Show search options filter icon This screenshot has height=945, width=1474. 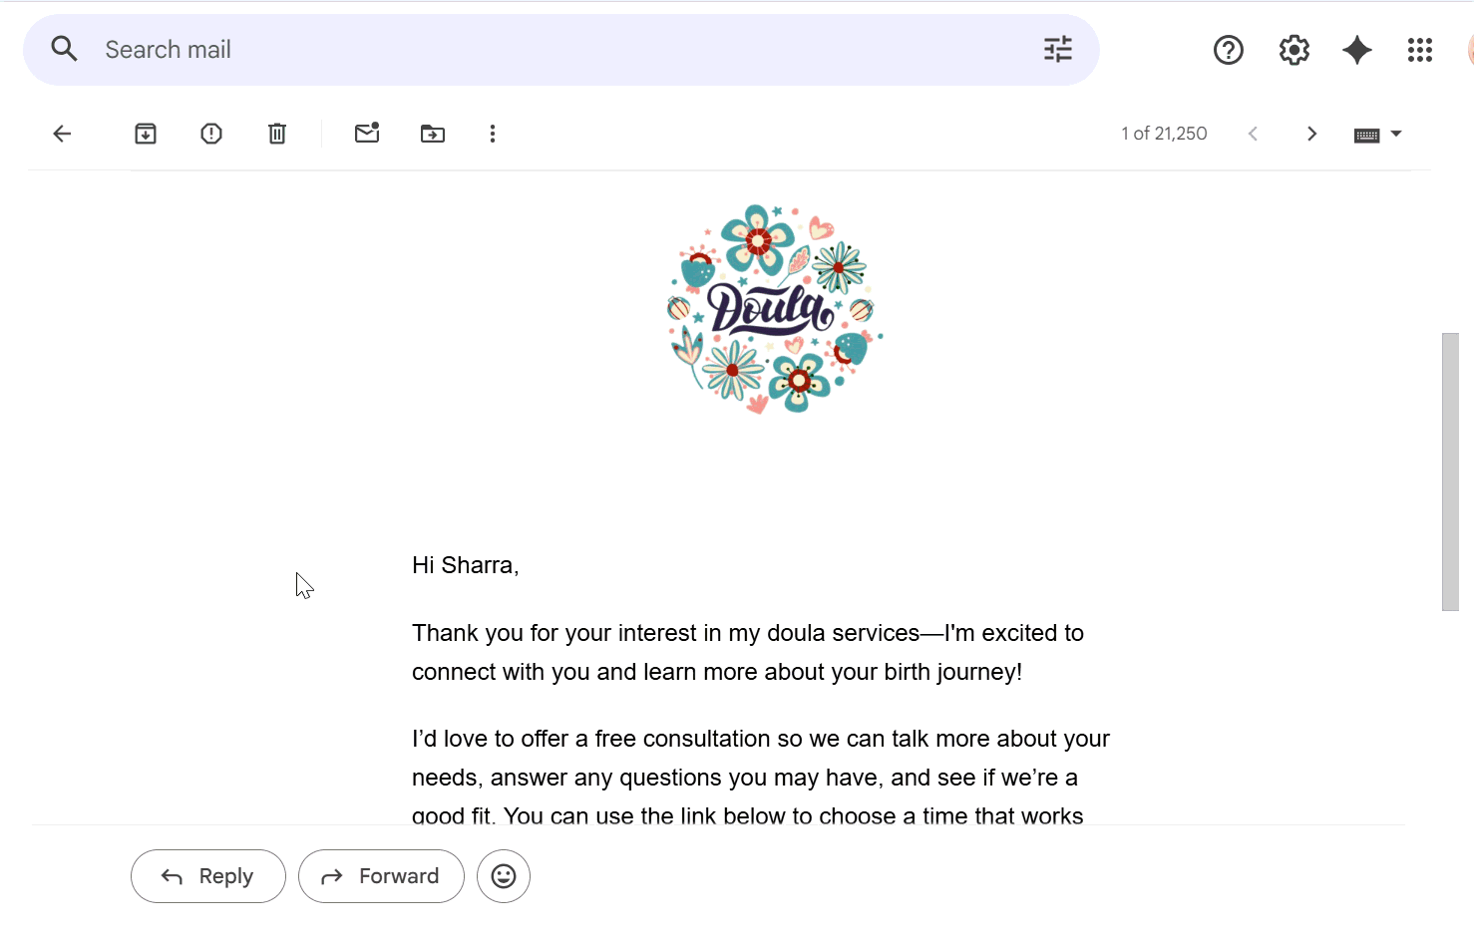[x=1058, y=49]
